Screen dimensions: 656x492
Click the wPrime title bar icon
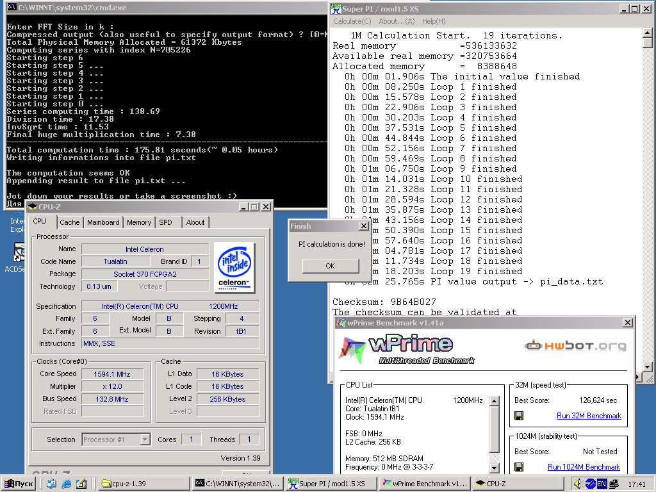click(x=341, y=323)
